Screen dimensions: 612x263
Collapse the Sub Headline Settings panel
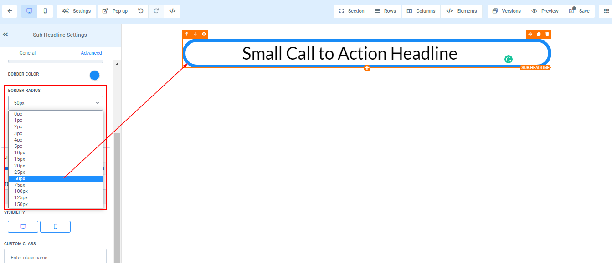tap(5, 35)
